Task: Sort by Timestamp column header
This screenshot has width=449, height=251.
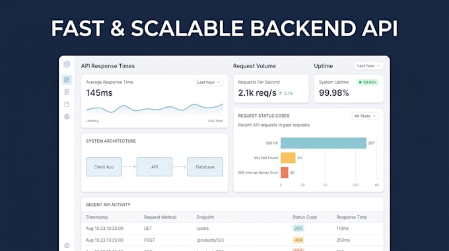Action: (97, 217)
